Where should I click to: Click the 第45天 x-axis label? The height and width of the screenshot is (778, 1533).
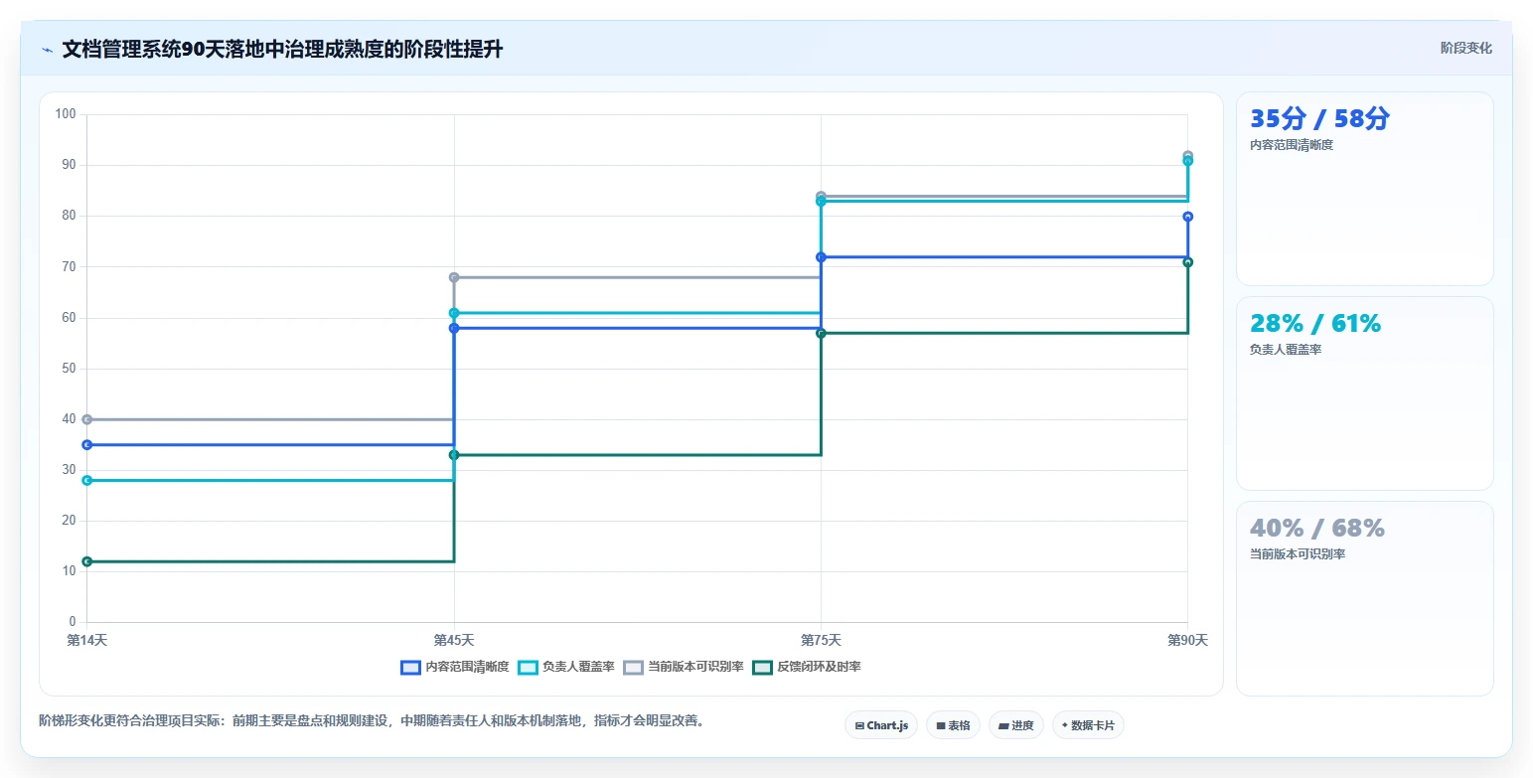click(454, 640)
